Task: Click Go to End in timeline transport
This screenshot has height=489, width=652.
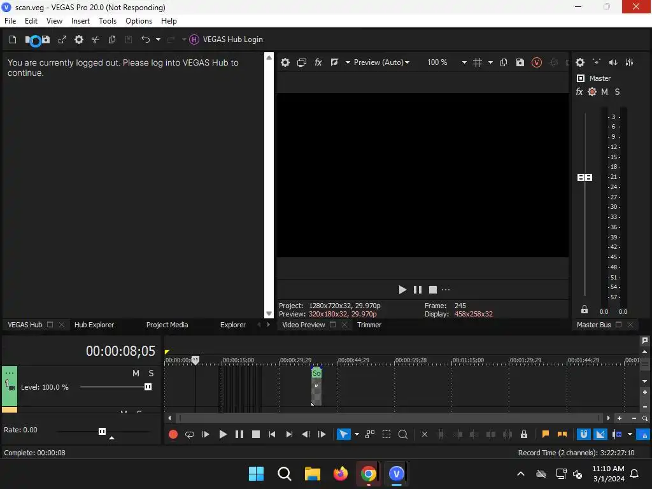Action: [289, 434]
